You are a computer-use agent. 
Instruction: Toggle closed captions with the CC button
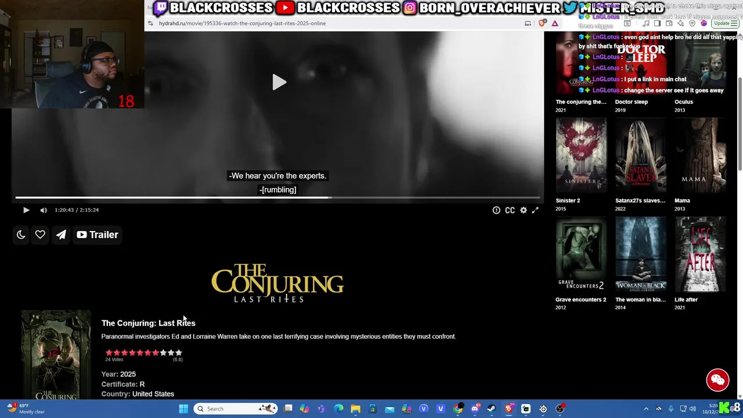pyautogui.click(x=510, y=210)
